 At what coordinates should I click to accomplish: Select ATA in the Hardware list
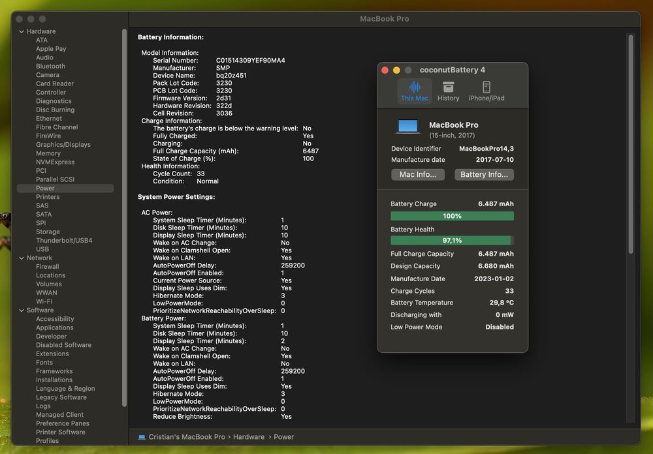pyautogui.click(x=42, y=40)
